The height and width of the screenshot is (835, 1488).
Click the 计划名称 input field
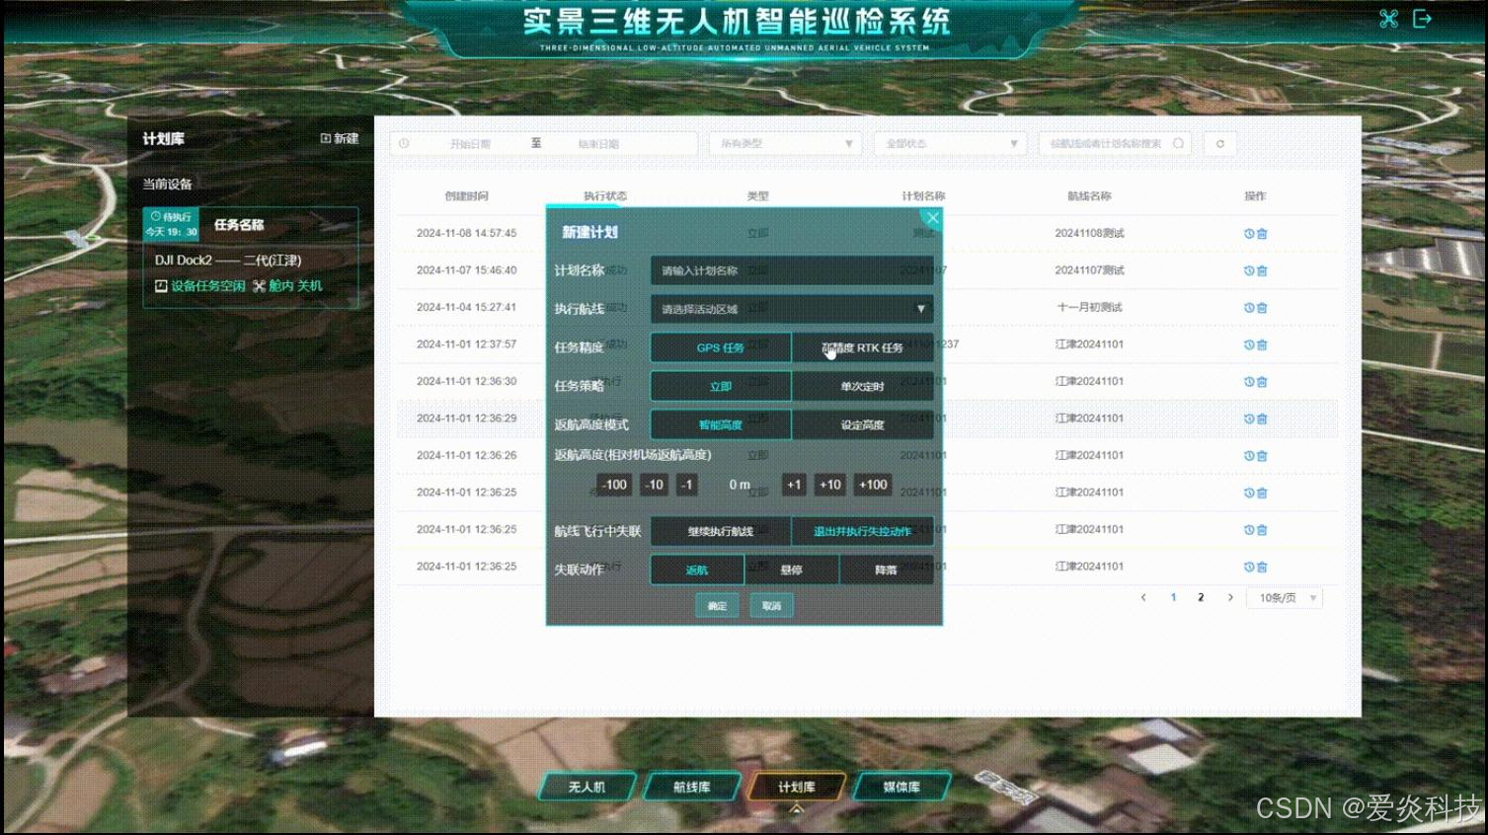[x=792, y=270]
